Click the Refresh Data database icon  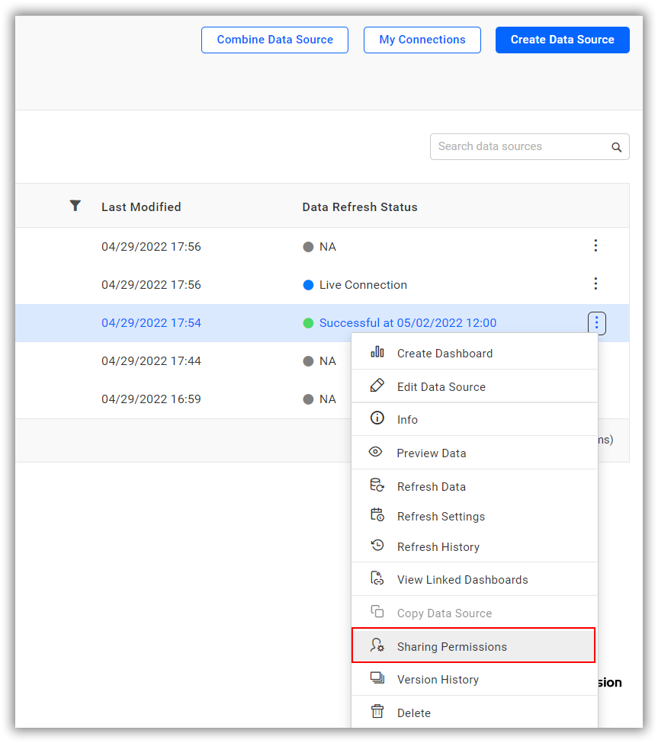pyautogui.click(x=377, y=485)
